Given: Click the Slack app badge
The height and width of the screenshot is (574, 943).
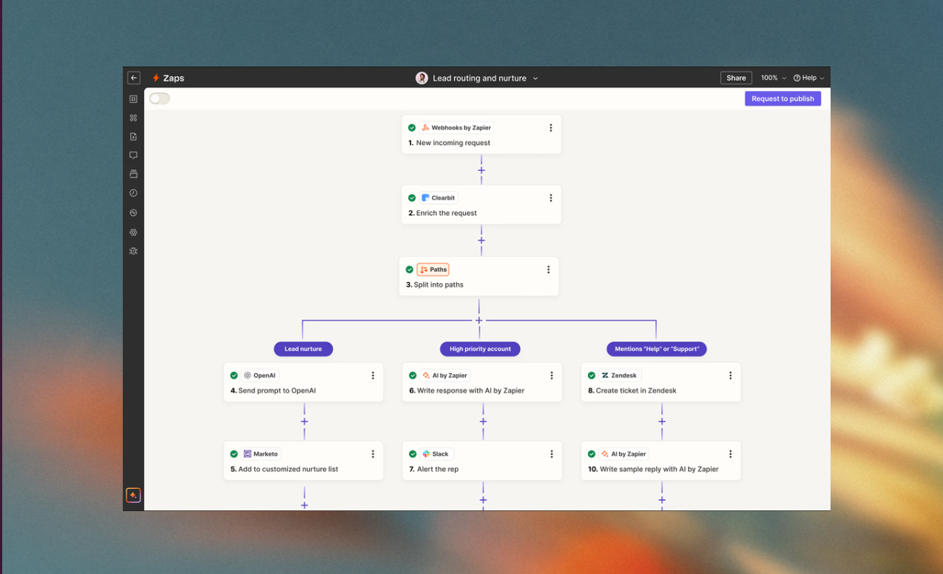Looking at the screenshot, I should pos(436,453).
